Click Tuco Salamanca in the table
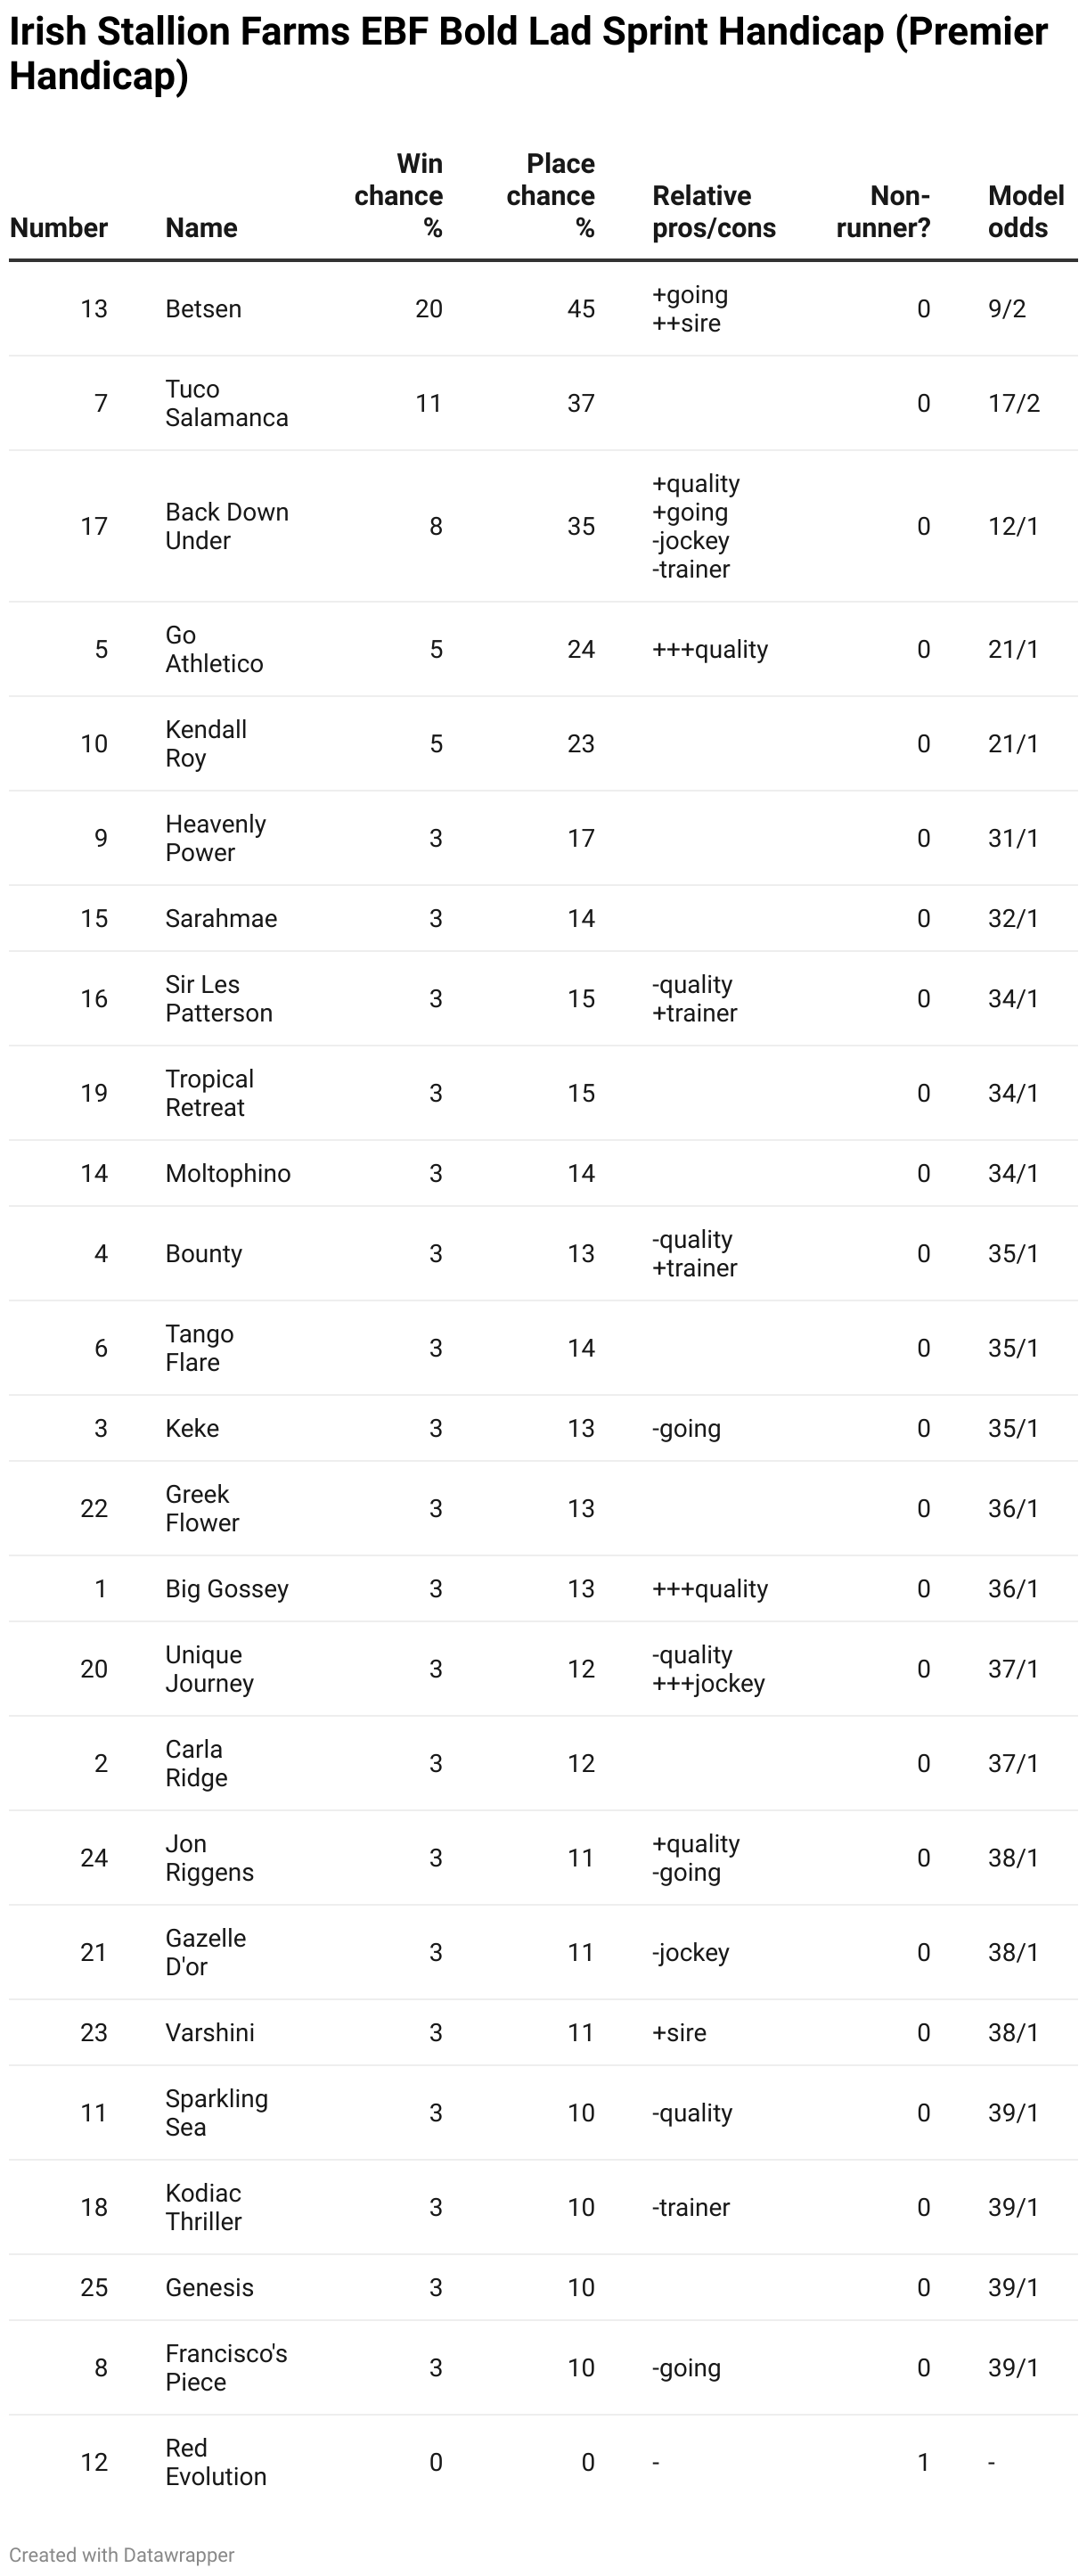Image resolution: width=1087 pixels, height=2576 pixels. tap(227, 403)
